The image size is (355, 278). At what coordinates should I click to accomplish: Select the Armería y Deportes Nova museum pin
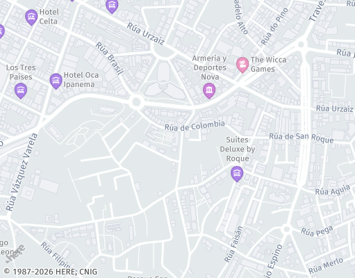[209, 90]
